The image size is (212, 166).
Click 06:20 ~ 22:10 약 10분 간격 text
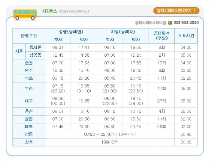coord(110,135)
